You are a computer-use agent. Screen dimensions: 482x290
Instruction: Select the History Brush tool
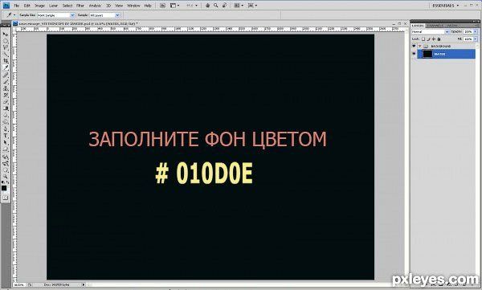click(x=6, y=96)
